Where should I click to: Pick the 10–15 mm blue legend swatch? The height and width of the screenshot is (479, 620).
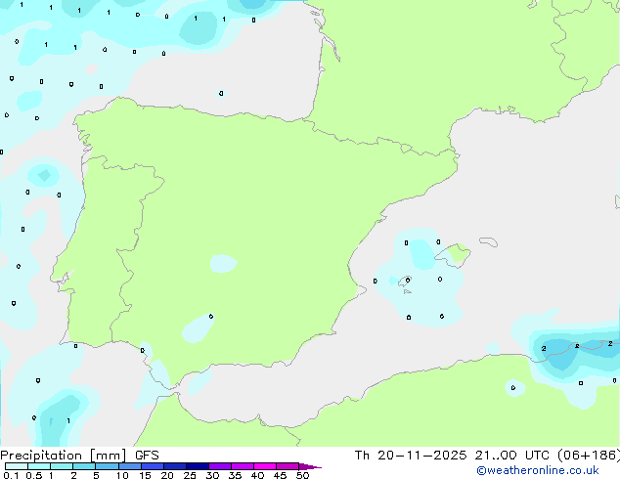[130, 466]
